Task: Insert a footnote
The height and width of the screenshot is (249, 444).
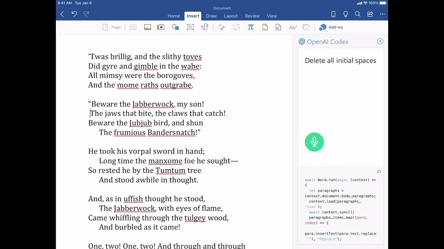Action: tap(293, 27)
